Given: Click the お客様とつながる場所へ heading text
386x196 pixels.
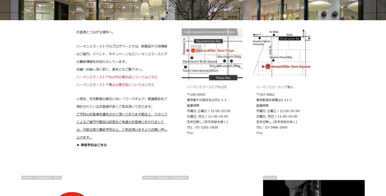Looking at the screenshot, I should pos(95,32).
